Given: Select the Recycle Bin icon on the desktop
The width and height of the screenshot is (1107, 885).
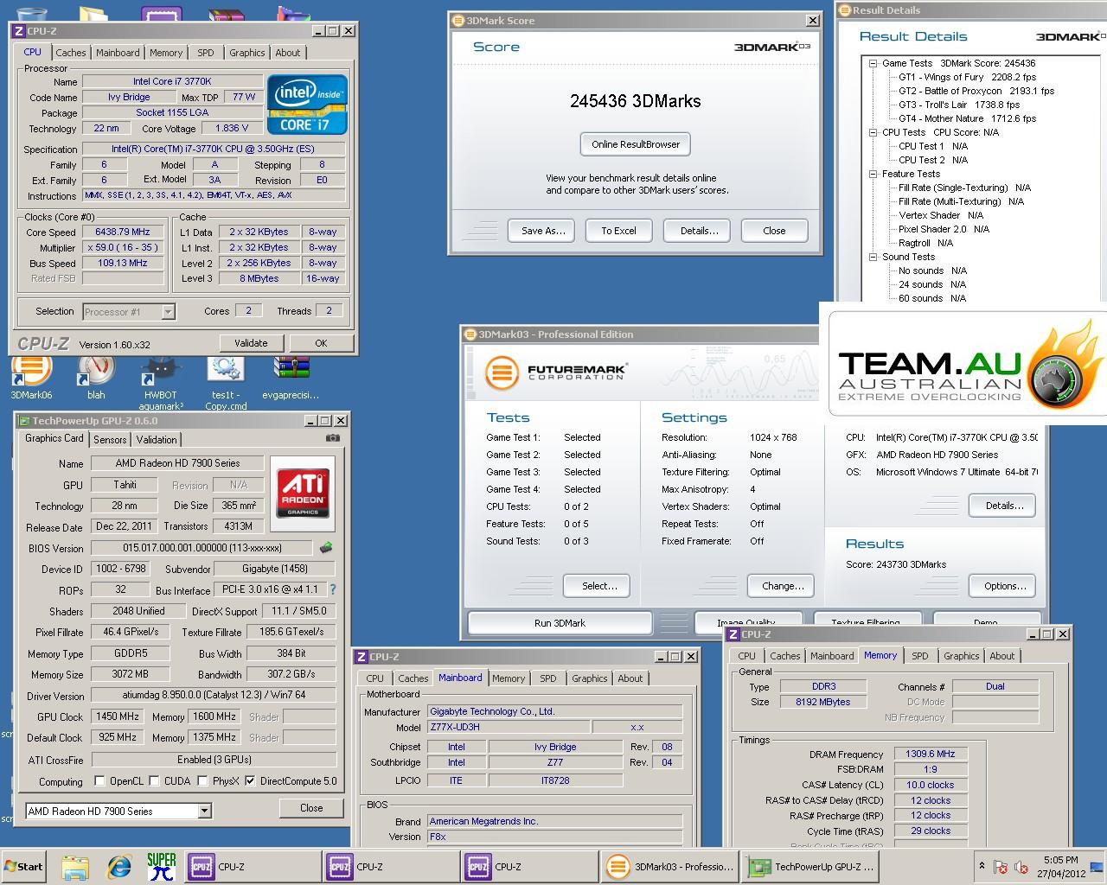Looking at the screenshot, I should [x=31, y=15].
